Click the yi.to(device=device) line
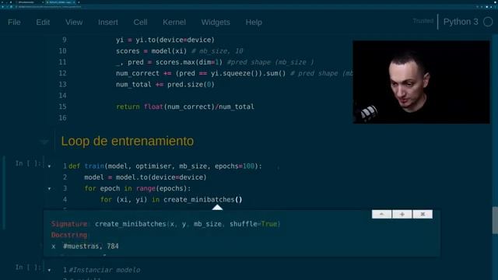The height and width of the screenshot is (280, 498). point(165,40)
